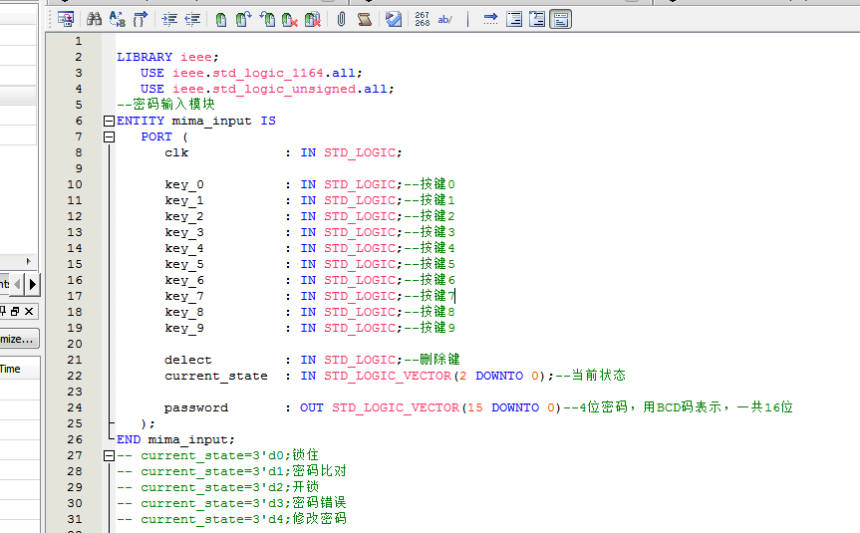Click line number 6 in the gutter
Image resolution: width=860 pixels, height=533 pixels.
pyautogui.click(x=79, y=121)
